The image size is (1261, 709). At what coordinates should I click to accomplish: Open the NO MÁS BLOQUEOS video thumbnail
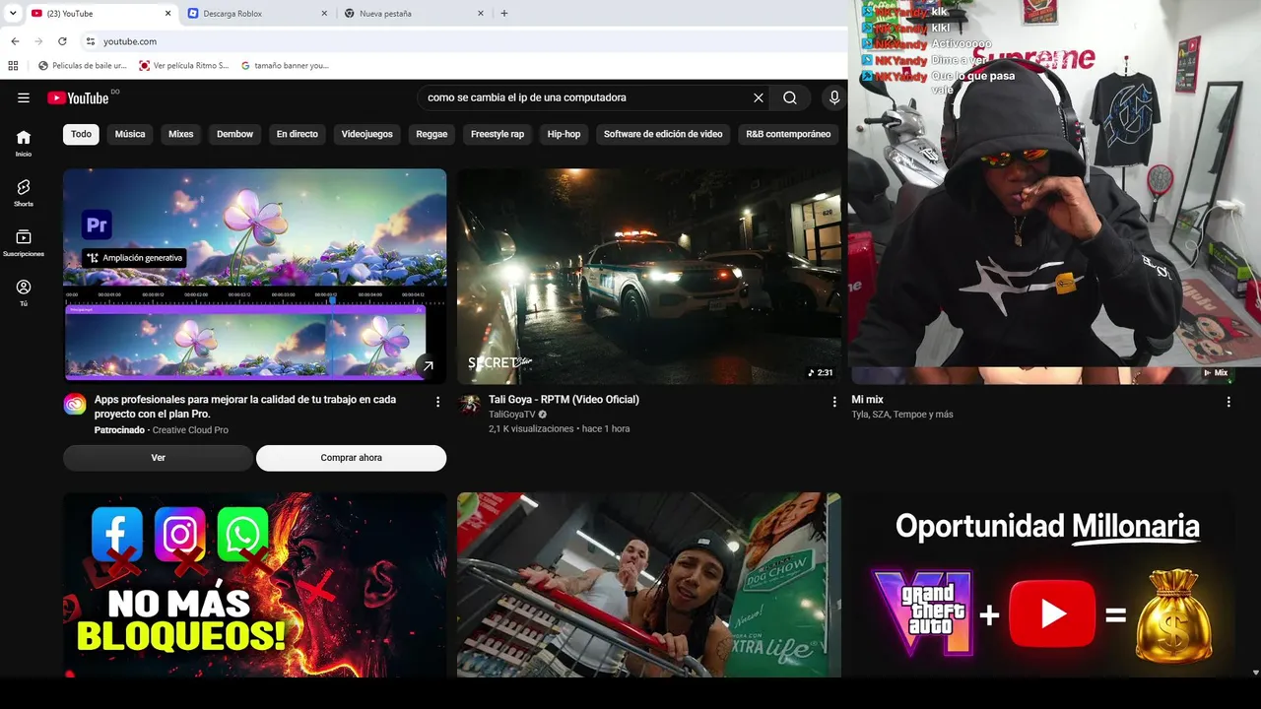[x=254, y=585]
